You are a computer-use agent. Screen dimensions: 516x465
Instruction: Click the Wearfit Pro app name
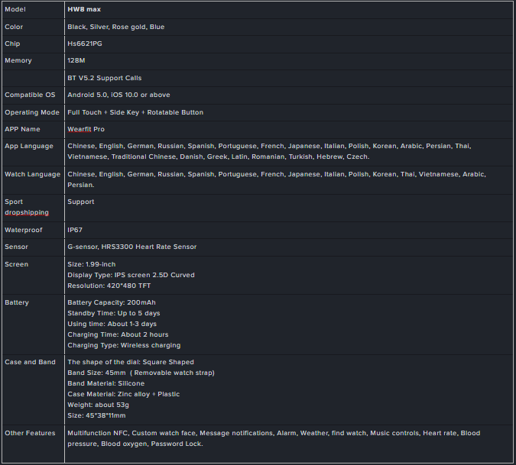tap(87, 129)
